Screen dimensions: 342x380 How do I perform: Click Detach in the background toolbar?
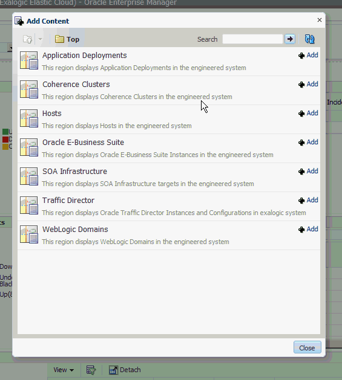(x=125, y=370)
